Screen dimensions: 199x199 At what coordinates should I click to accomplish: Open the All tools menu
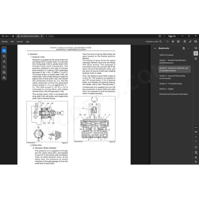[5, 42]
